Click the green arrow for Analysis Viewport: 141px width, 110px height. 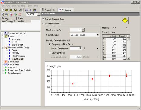(x=6, y=68)
